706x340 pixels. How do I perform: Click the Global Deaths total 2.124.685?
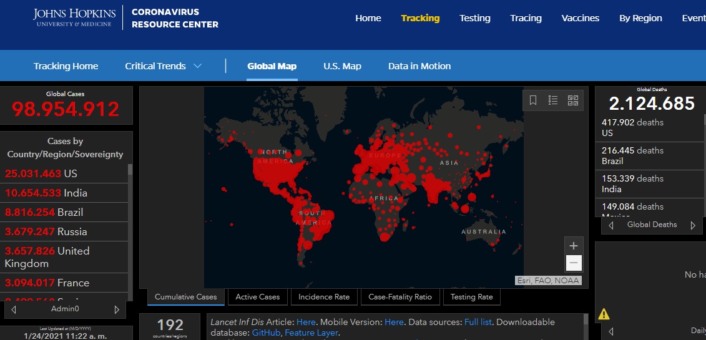click(652, 104)
